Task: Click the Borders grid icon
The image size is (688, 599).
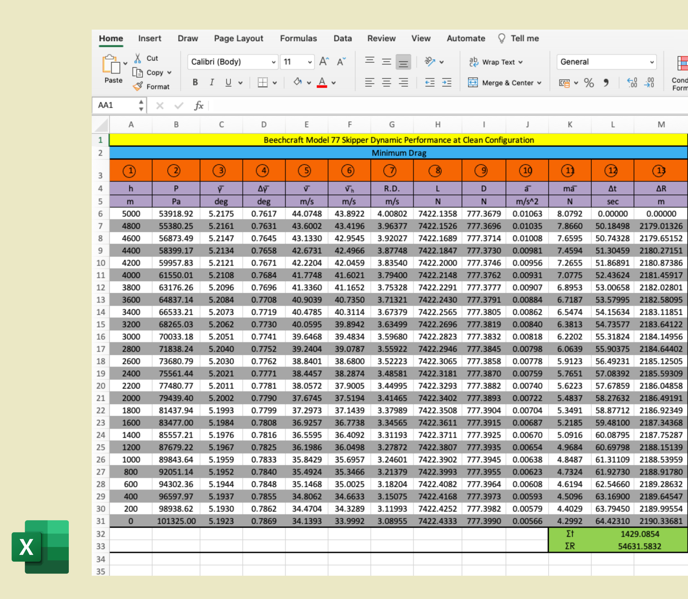Action: tap(263, 82)
